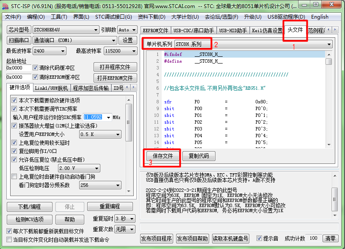Open the chip model STC8H8K64U dropdown

tap(66, 30)
